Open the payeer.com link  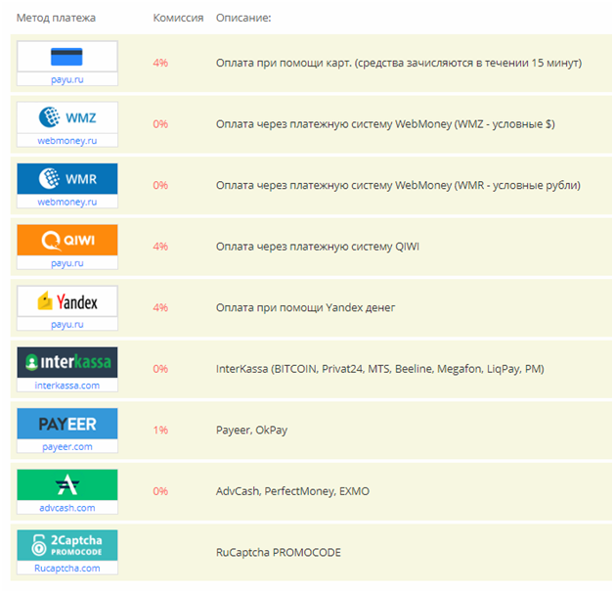tap(66, 446)
